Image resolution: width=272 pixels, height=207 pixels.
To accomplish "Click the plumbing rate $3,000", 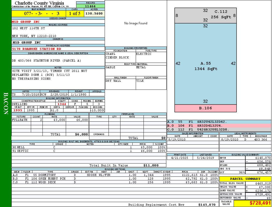I will coord(59,120).
